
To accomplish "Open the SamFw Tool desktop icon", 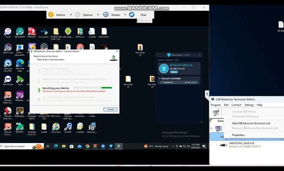I will pos(8,48).
